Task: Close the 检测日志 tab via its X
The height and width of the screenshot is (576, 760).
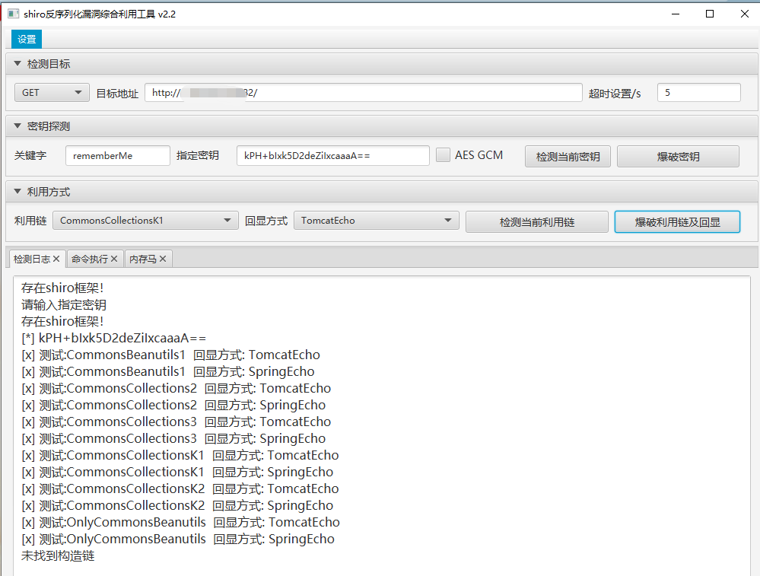Action: click(x=56, y=259)
